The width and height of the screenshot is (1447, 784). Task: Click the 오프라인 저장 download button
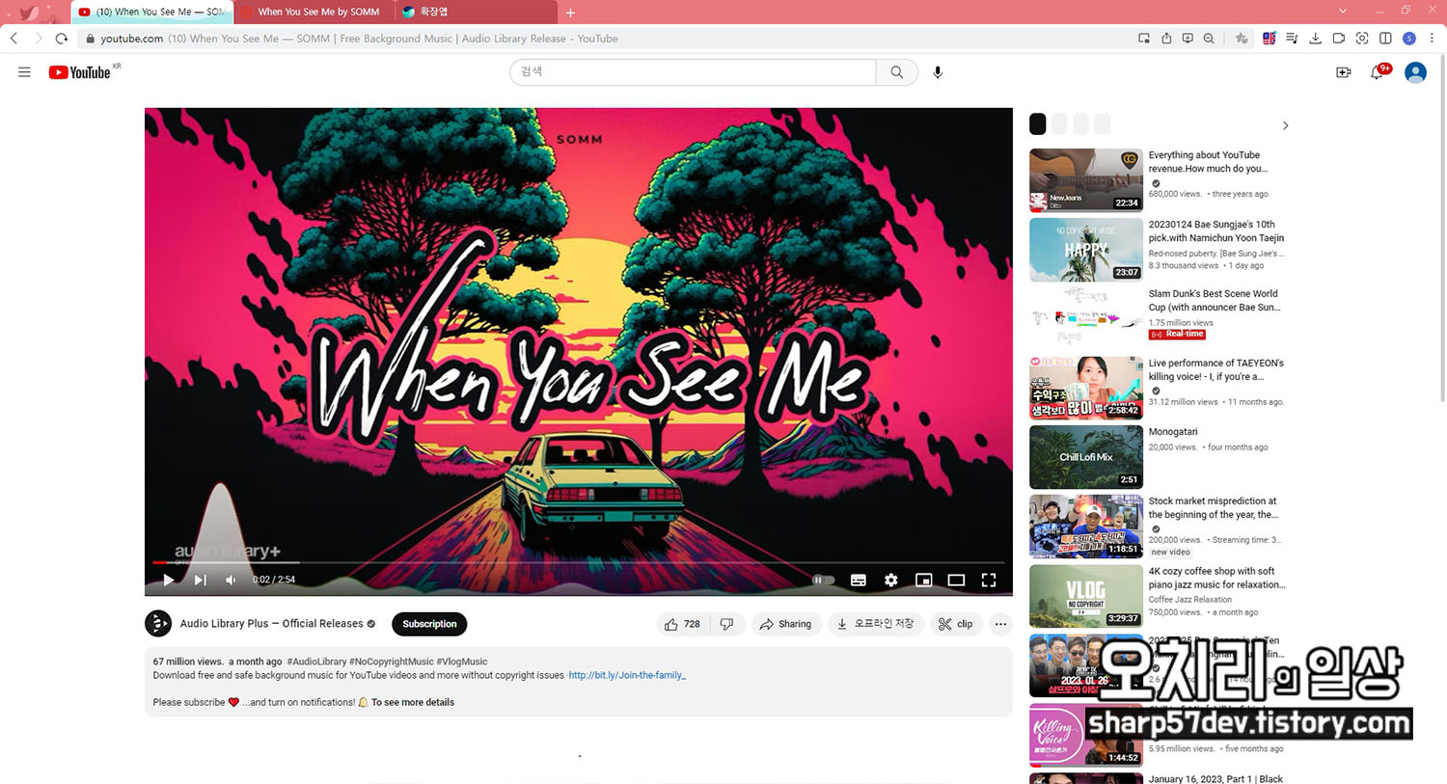875,624
